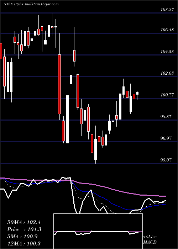Screen dimensions: 178x249
Task: Click the 50MA : 102.4 readout
Action: (x=24, y=222)
